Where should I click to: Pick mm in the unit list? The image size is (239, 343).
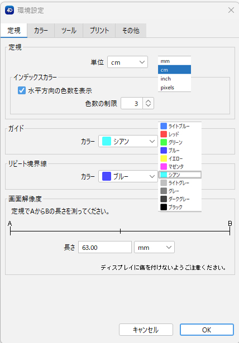click(174, 61)
